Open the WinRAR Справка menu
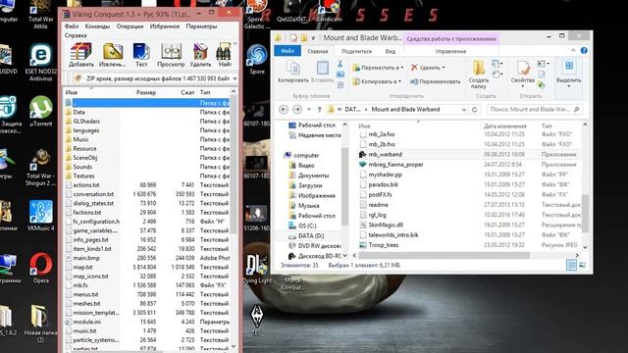The height and width of the screenshot is (353, 628). [76, 35]
